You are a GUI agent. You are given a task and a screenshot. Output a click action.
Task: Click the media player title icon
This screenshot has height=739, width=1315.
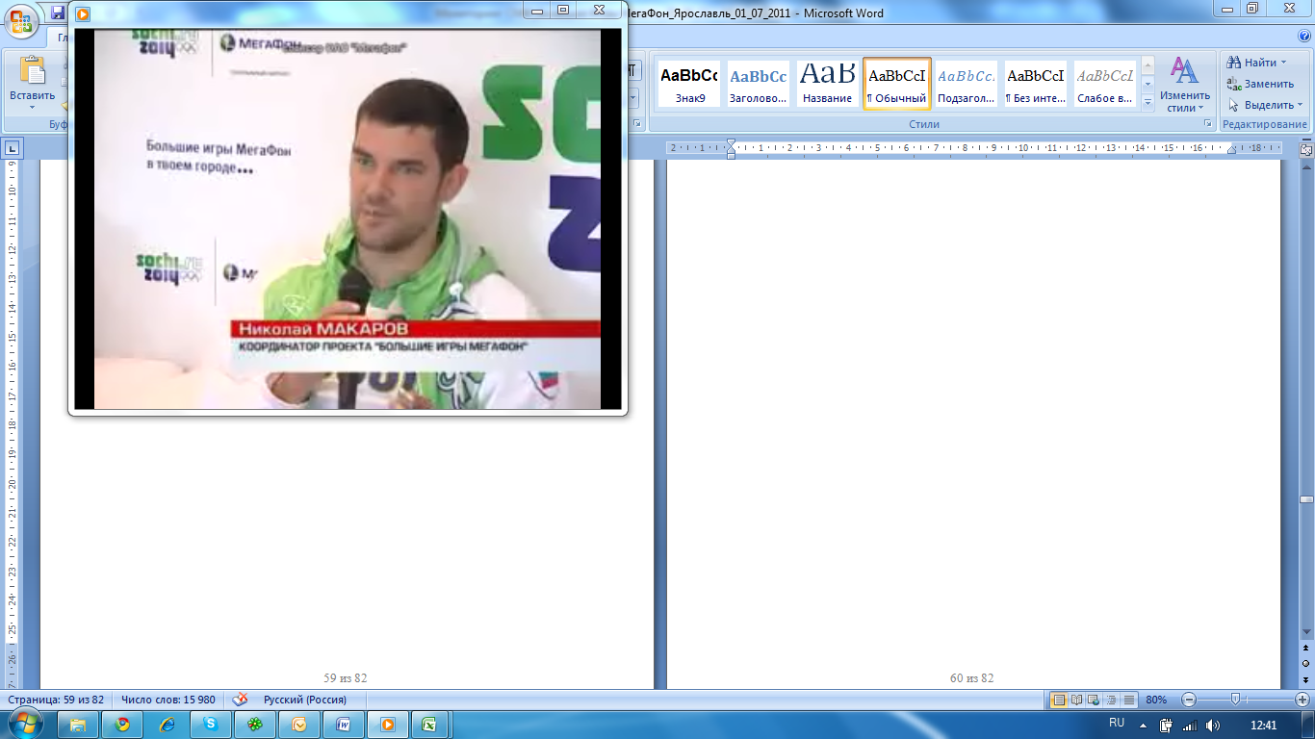(83, 13)
